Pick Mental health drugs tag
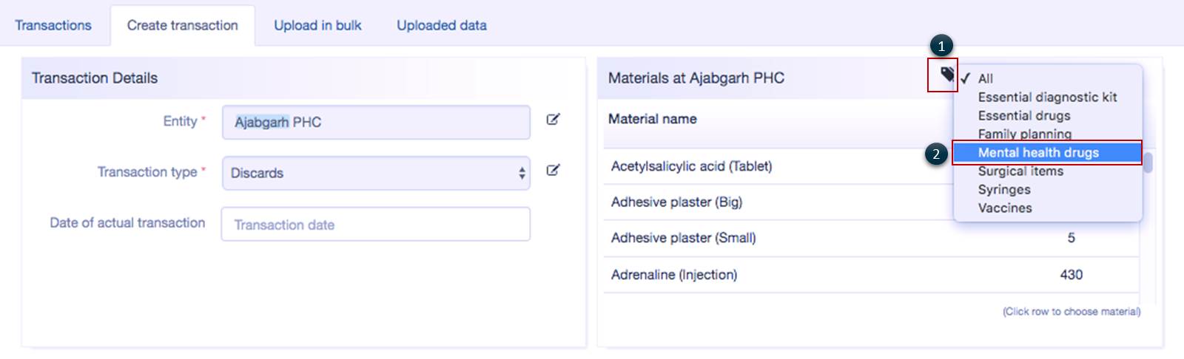 (1038, 152)
